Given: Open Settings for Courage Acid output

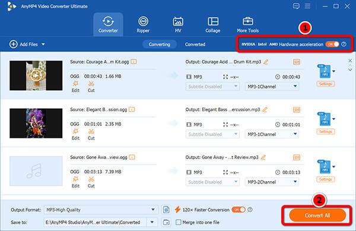Looking at the screenshot, I should tap(326, 84).
